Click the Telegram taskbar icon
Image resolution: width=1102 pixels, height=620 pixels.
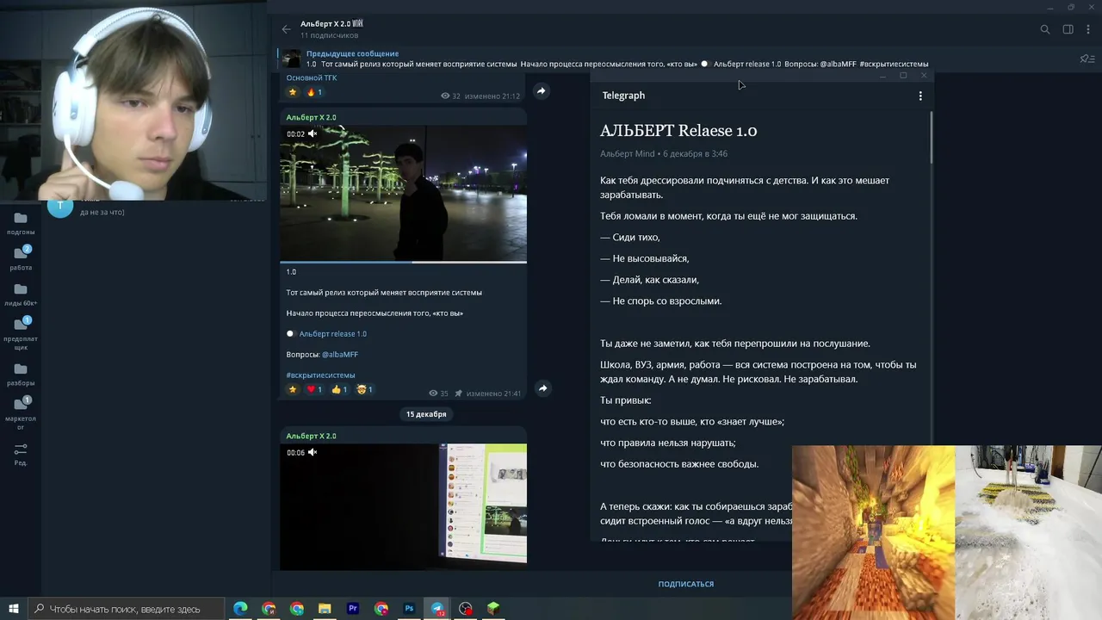(437, 609)
